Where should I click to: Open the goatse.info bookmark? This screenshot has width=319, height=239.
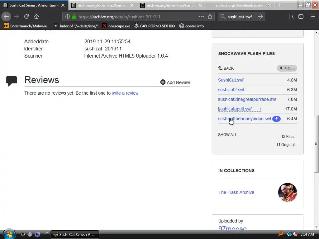click(x=192, y=26)
